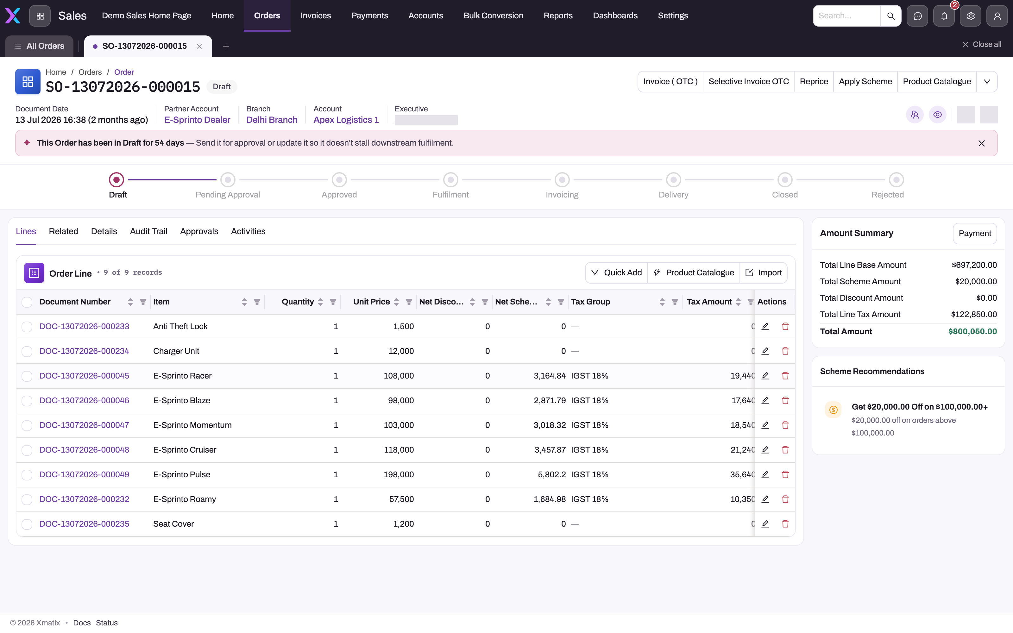This screenshot has width=1013, height=633.
Task: Open the followers people icon
Action: click(915, 114)
